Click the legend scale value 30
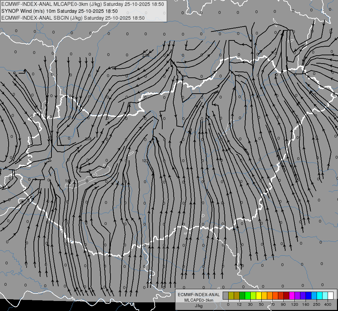The height and width of the screenshot is (311, 338). [250, 304]
